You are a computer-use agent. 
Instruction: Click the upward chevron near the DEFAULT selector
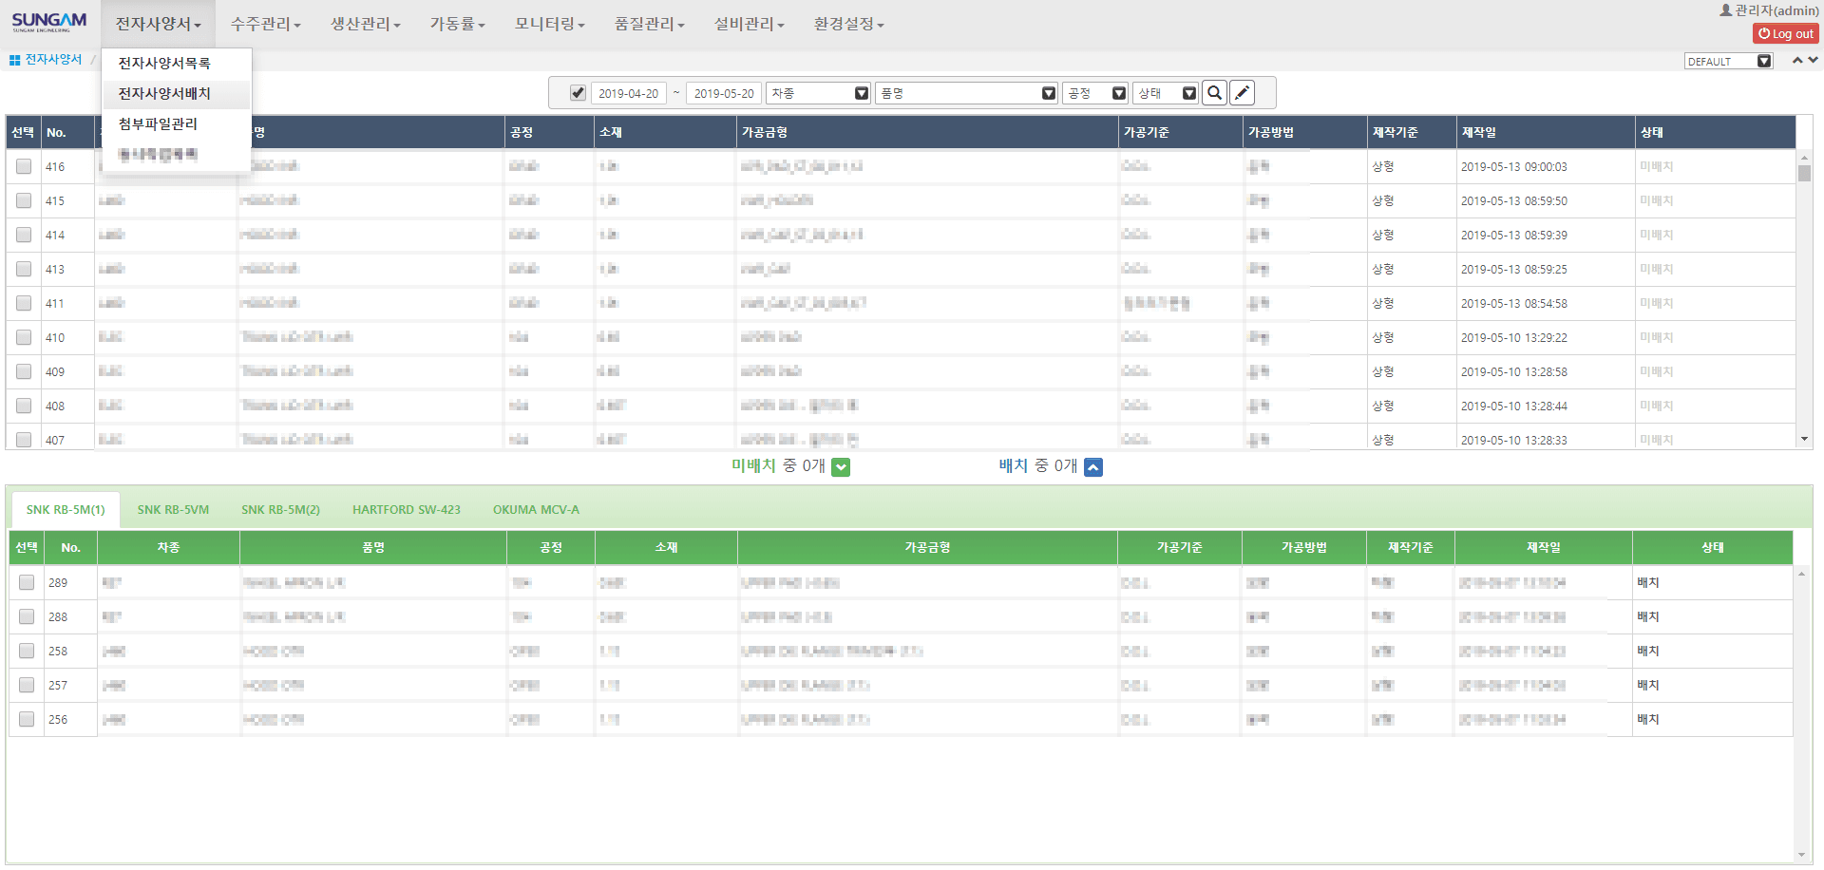[x=1798, y=59]
